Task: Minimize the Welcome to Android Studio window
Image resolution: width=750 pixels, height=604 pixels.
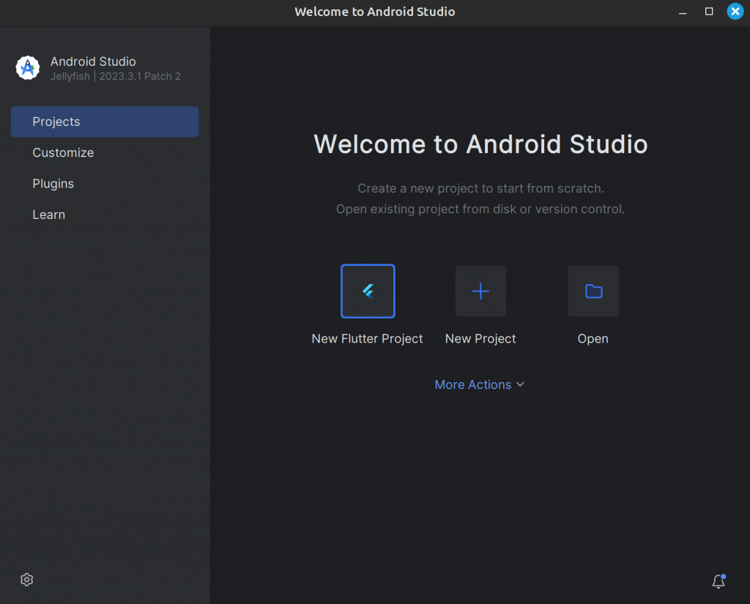Action: click(683, 12)
